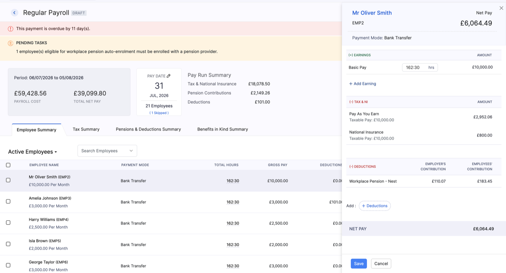Switch to Benefits in Kind Summary tab
Viewport: 506px width, 273px height.
coord(223,129)
